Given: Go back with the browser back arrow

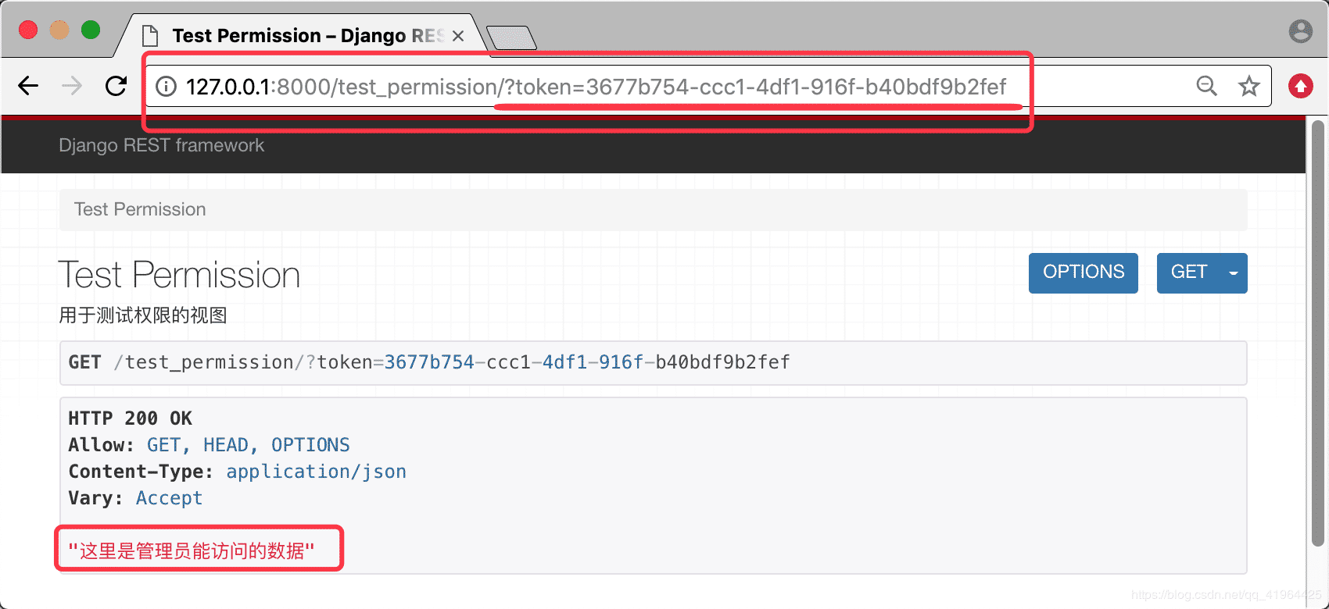Looking at the screenshot, I should point(28,86).
